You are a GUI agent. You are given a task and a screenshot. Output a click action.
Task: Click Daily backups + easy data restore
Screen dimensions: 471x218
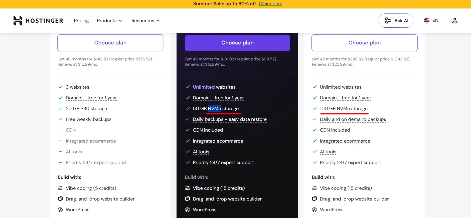tap(230, 119)
